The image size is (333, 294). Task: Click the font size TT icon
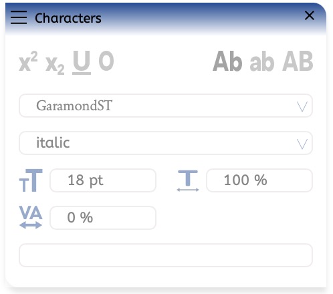point(31,180)
